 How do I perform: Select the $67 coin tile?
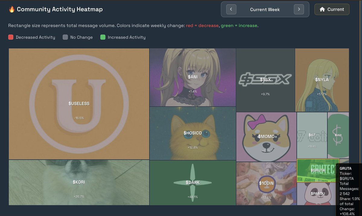point(312,135)
